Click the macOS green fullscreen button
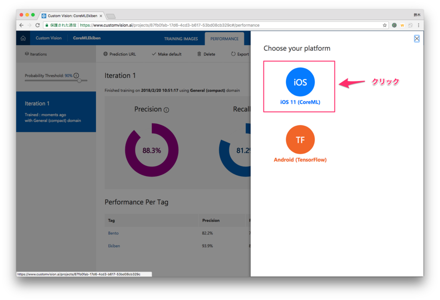This screenshot has height=300, width=440. coord(33,15)
